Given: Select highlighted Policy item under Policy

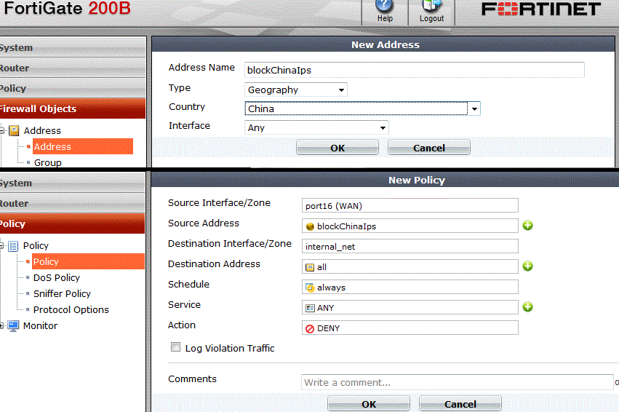Looking at the screenshot, I should click(x=89, y=261).
